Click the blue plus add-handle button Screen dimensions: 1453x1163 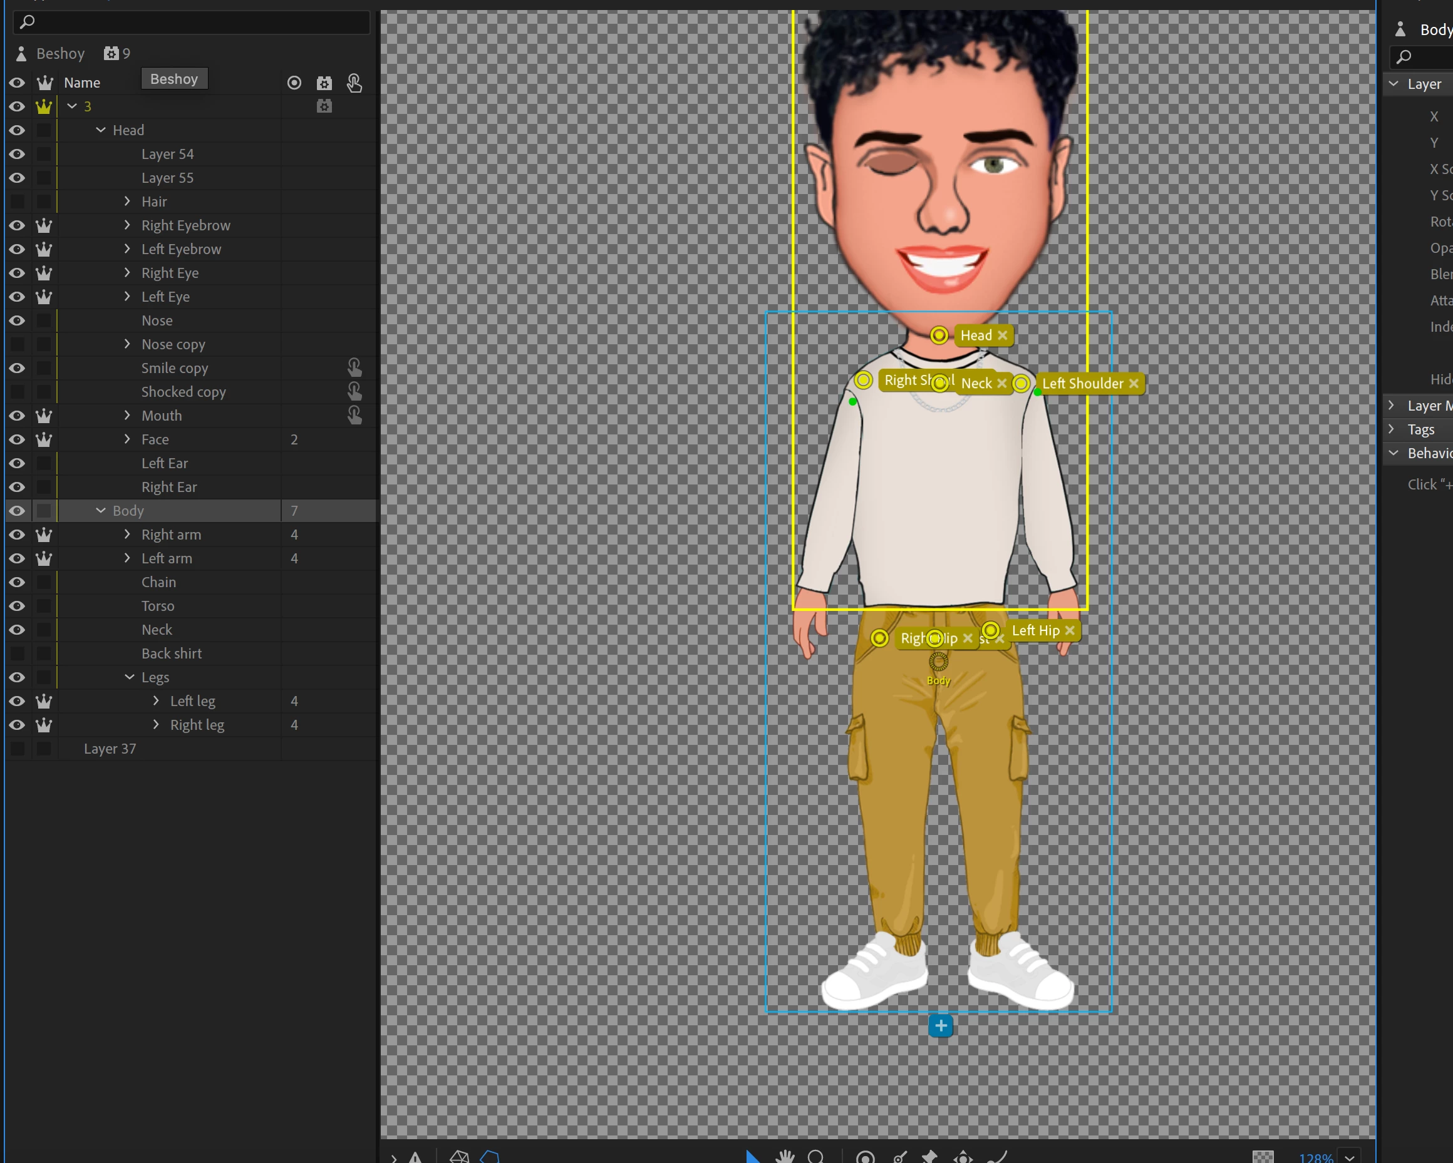coord(940,1026)
